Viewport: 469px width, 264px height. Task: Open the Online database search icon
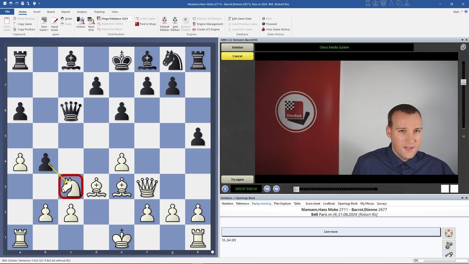pyautogui.click(x=81, y=21)
